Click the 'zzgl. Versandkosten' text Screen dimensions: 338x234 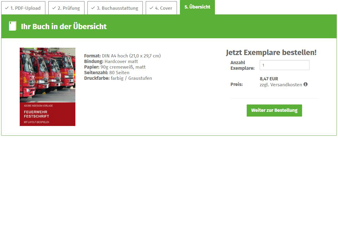281,85
